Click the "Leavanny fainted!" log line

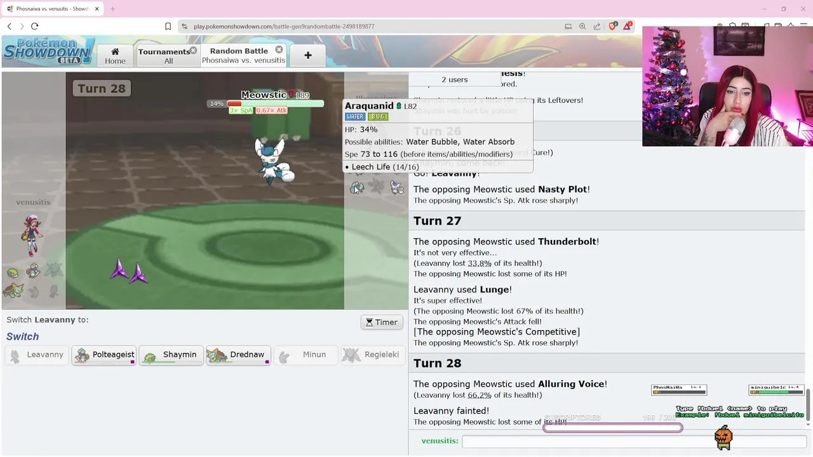tap(451, 411)
